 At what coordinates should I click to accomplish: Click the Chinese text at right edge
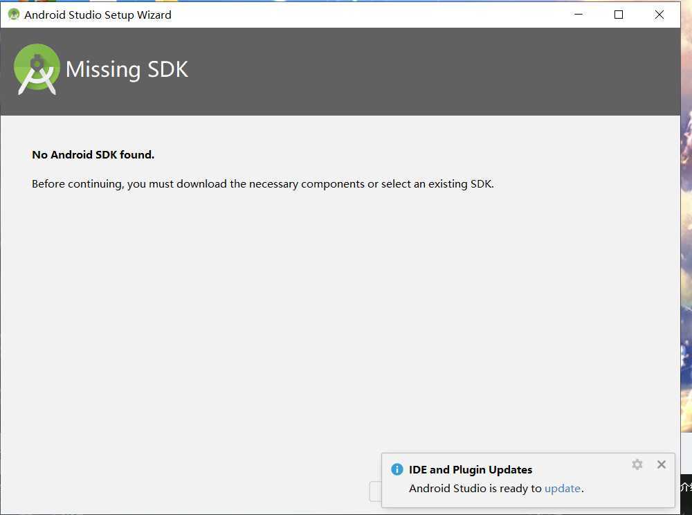[x=686, y=487]
